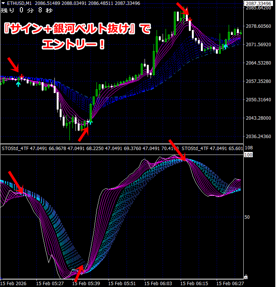Click the cyan buy-signal arrow under the 2057 flat range
The width and height of the screenshot is (276, 287).
coord(18,84)
